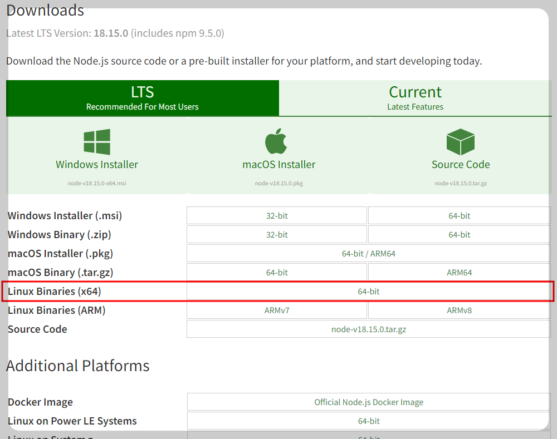Click node-v18.15.0.tar.gz under Source Code icon
Image resolution: width=557 pixels, height=439 pixels.
pyautogui.click(x=461, y=183)
